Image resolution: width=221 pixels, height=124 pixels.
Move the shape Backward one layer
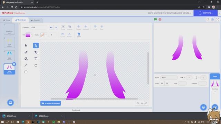point(86,27)
